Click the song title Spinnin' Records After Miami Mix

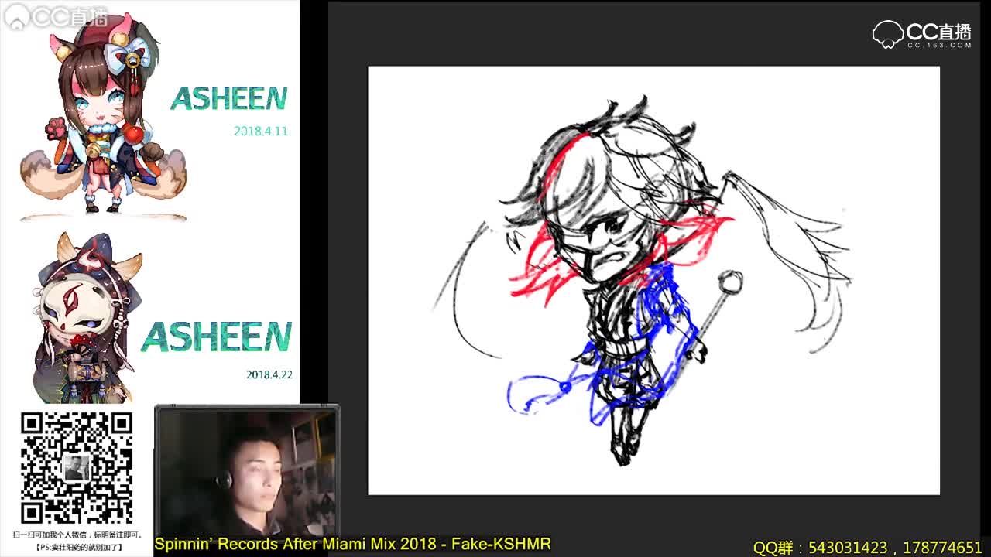[352, 544]
